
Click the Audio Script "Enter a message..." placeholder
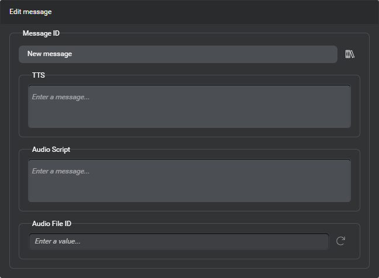(60, 172)
